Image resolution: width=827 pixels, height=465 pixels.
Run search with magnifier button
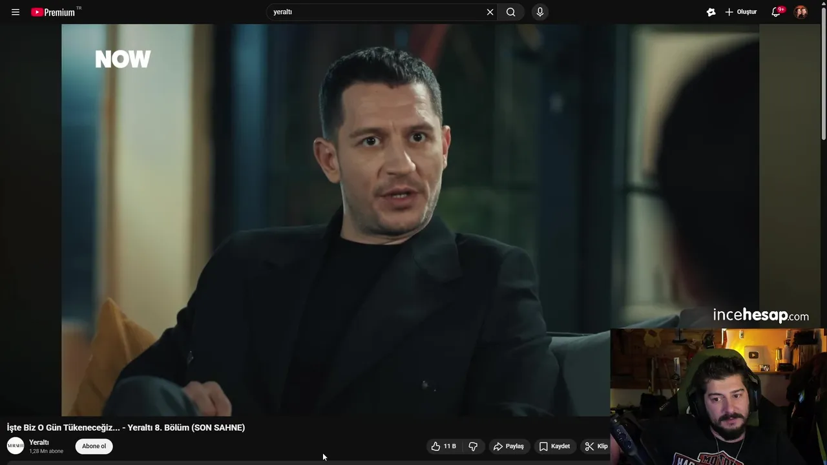pyautogui.click(x=511, y=12)
